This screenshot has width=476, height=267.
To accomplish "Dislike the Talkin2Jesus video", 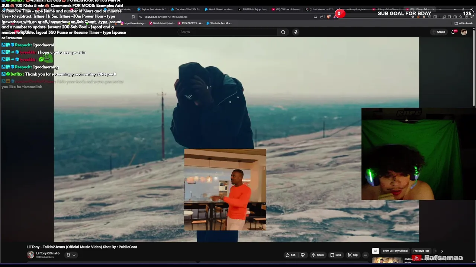I will [x=303, y=255].
